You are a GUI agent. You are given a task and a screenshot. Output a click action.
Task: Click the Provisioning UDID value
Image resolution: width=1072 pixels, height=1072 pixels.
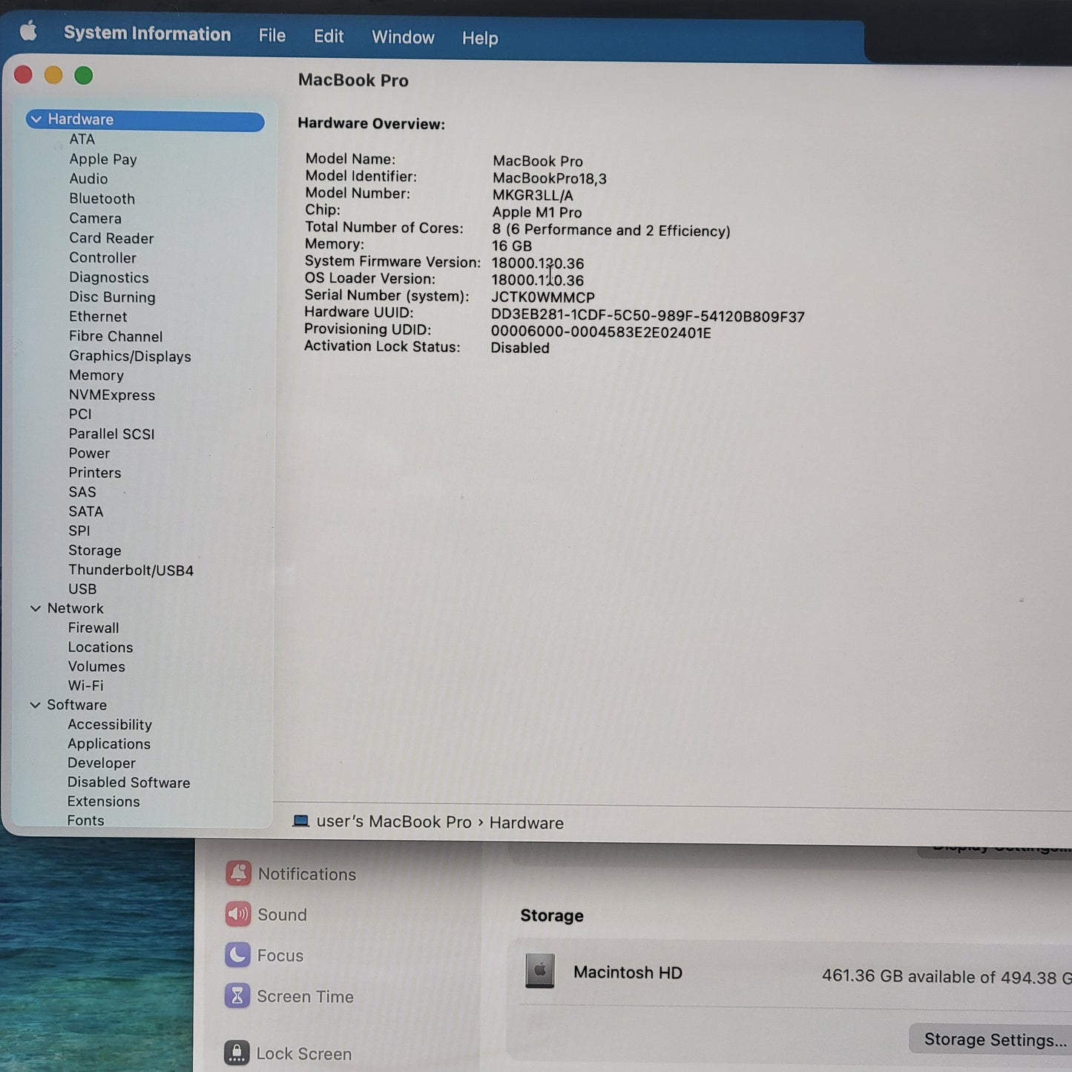tap(601, 332)
